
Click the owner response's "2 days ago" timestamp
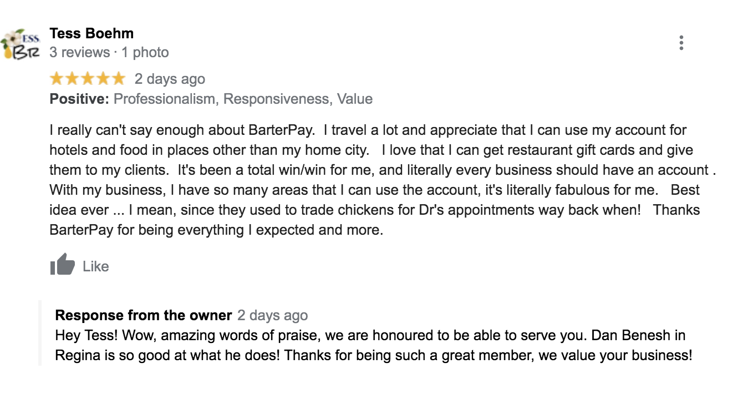(272, 316)
